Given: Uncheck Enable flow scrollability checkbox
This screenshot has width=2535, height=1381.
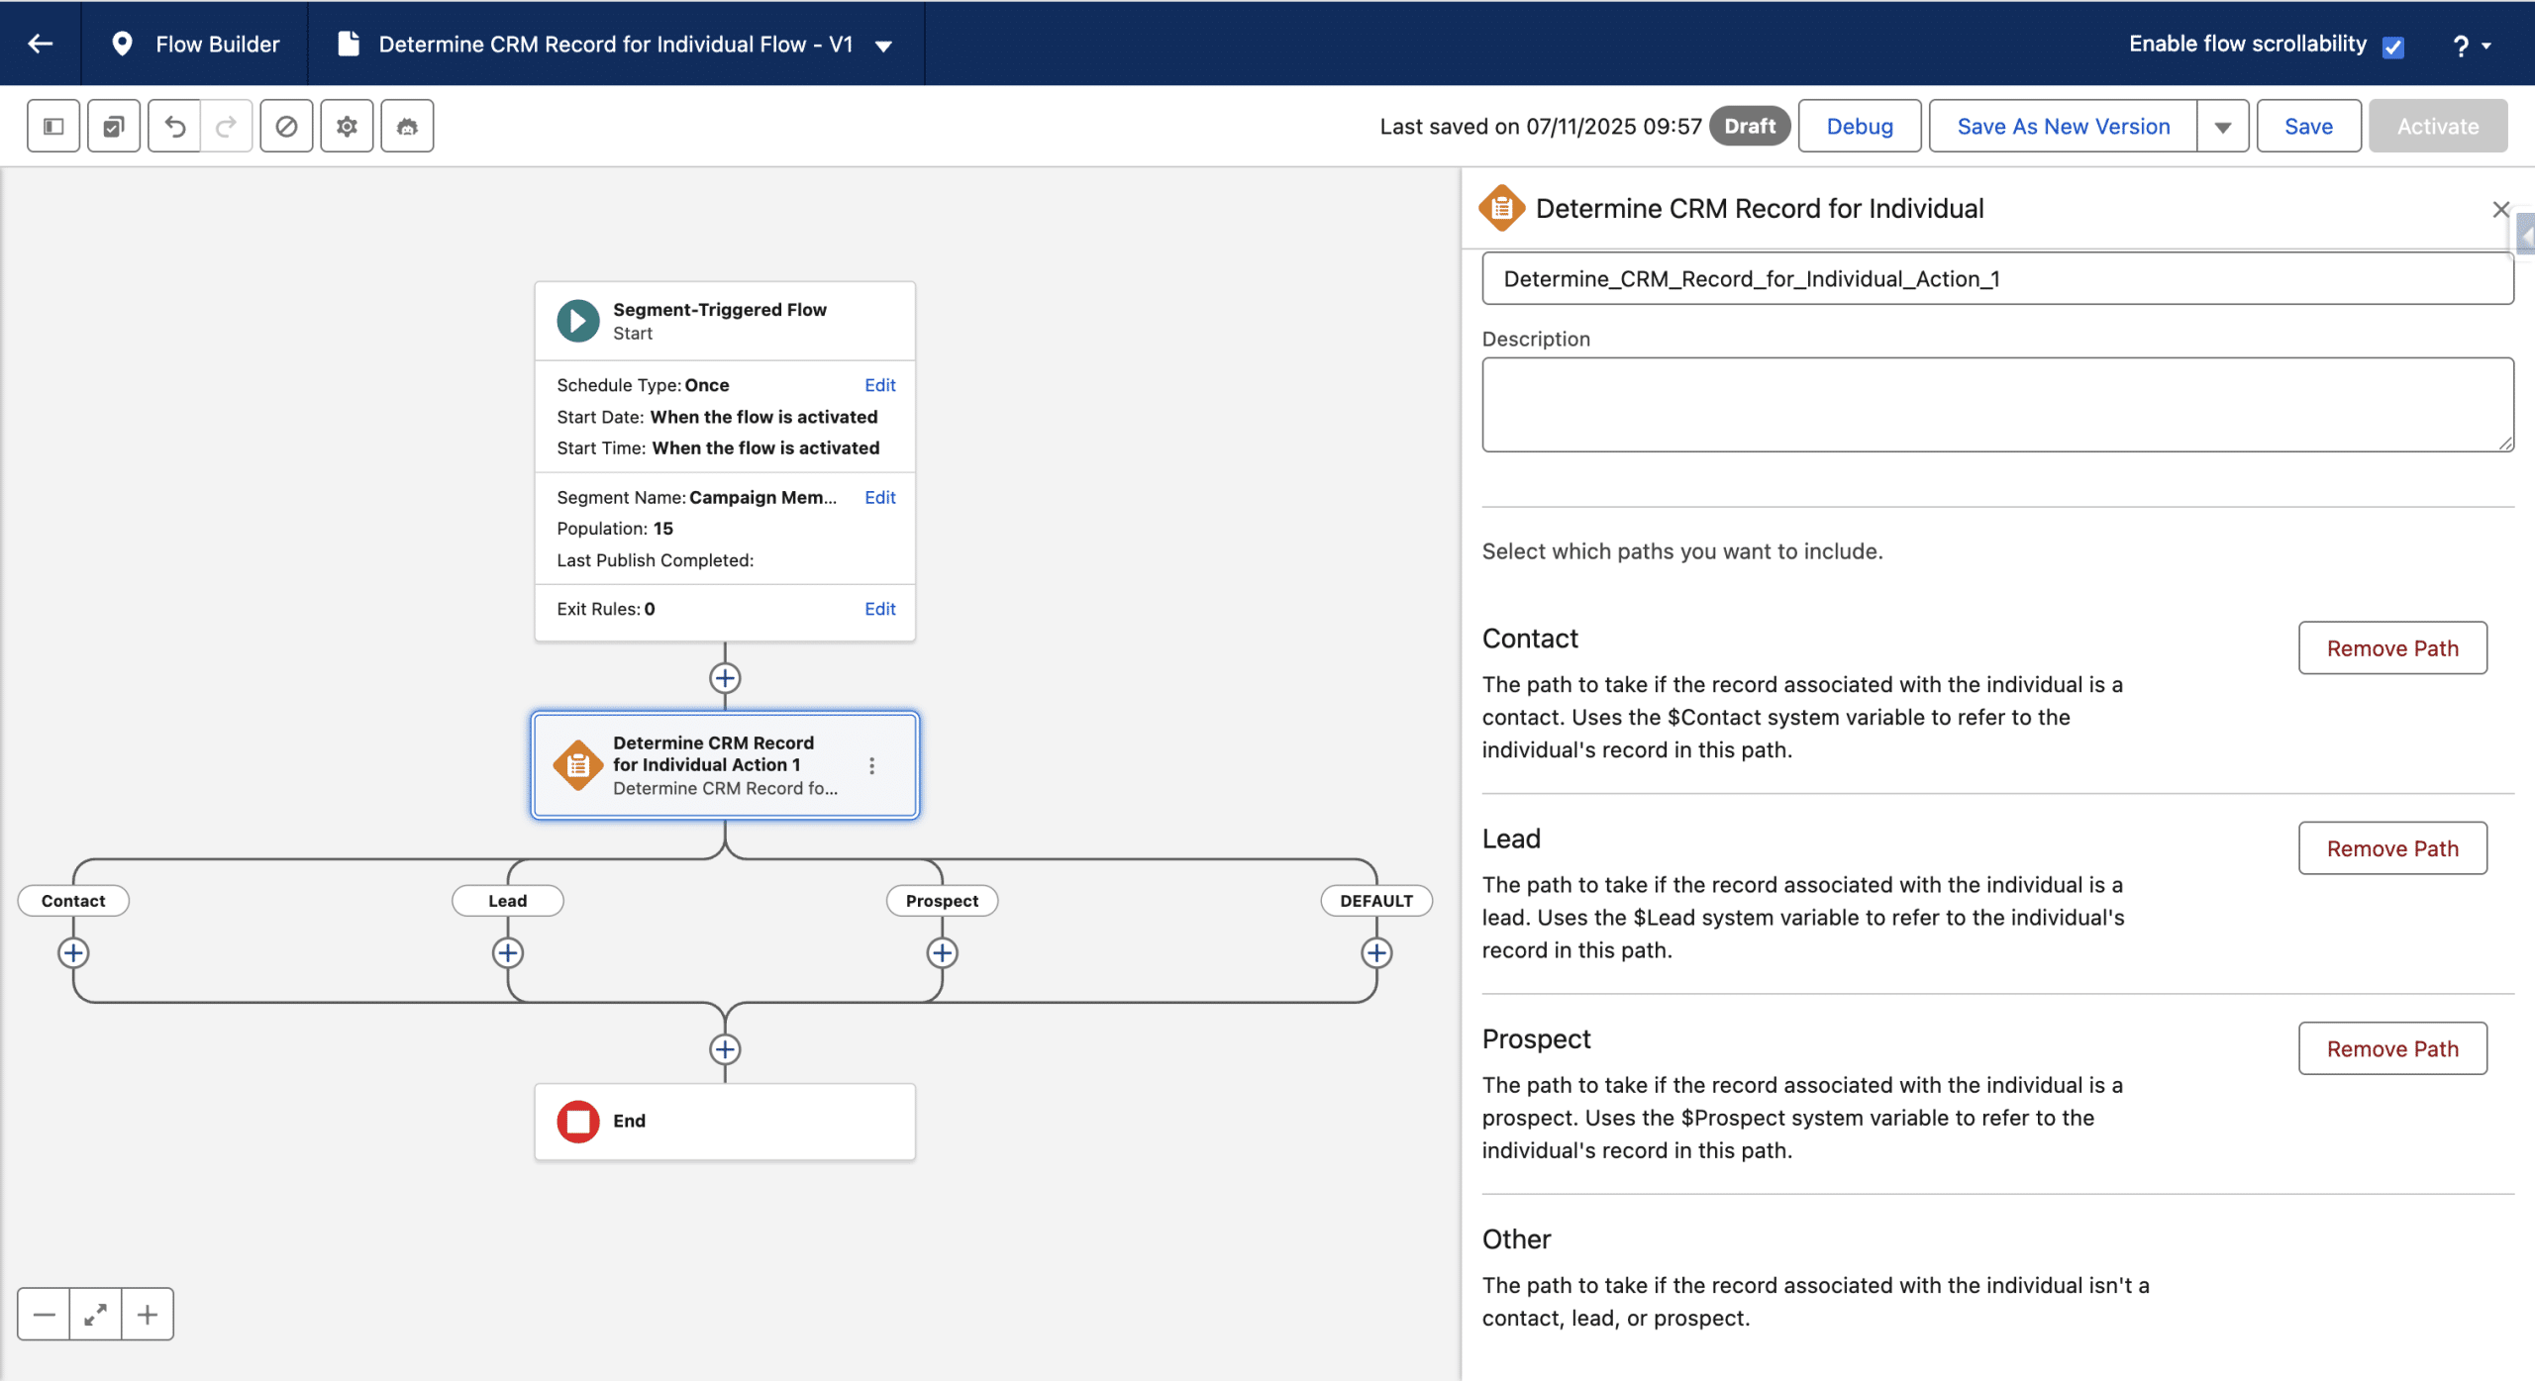Looking at the screenshot, I should click(x=2393, y=47).
